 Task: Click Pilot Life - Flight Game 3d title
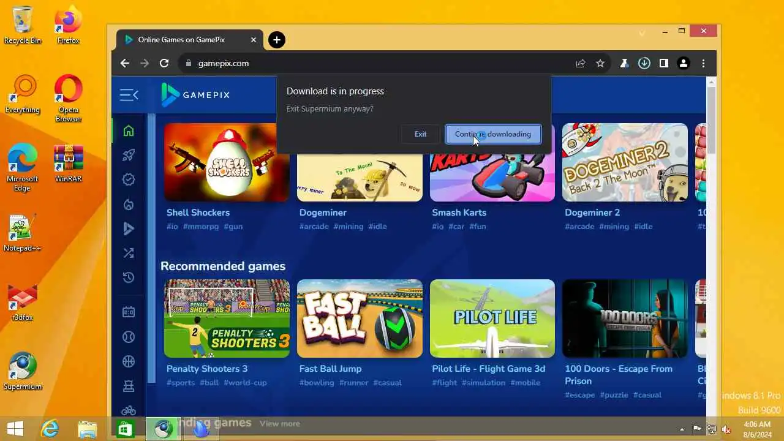(488, 369)
